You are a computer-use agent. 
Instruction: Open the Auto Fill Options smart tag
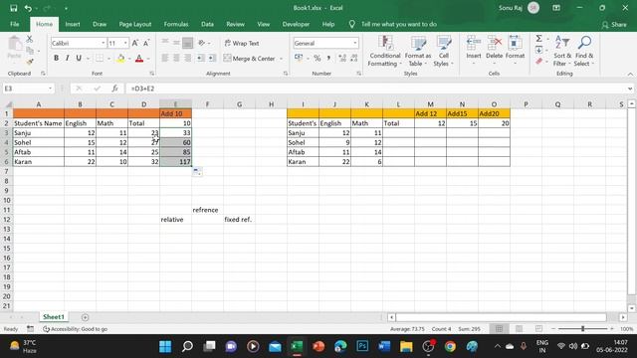(x=197, y=172)
